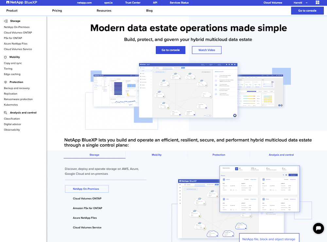
Task: Open Classification in sidebar
Action: point(12,119)
